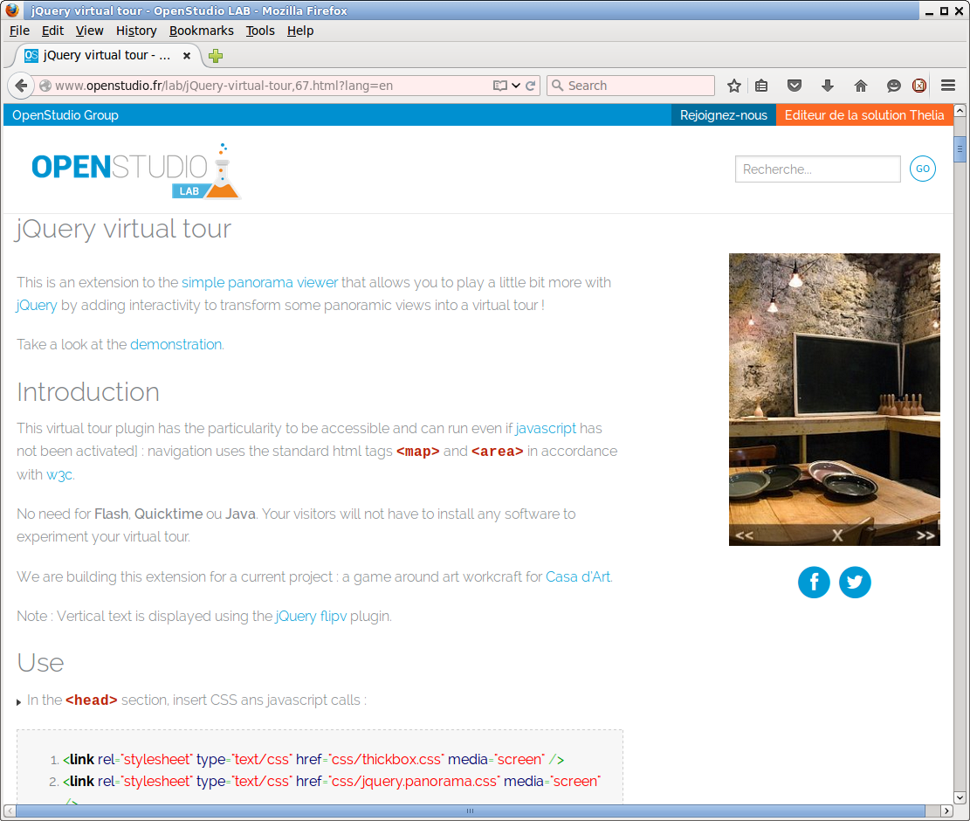The height and width of the screenshot is (821, 970).
Task: Open the History menu
Action: click(136, 31)
